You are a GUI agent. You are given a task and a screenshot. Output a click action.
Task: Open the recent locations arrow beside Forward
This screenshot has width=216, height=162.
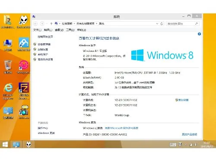(x=47, y=24)
